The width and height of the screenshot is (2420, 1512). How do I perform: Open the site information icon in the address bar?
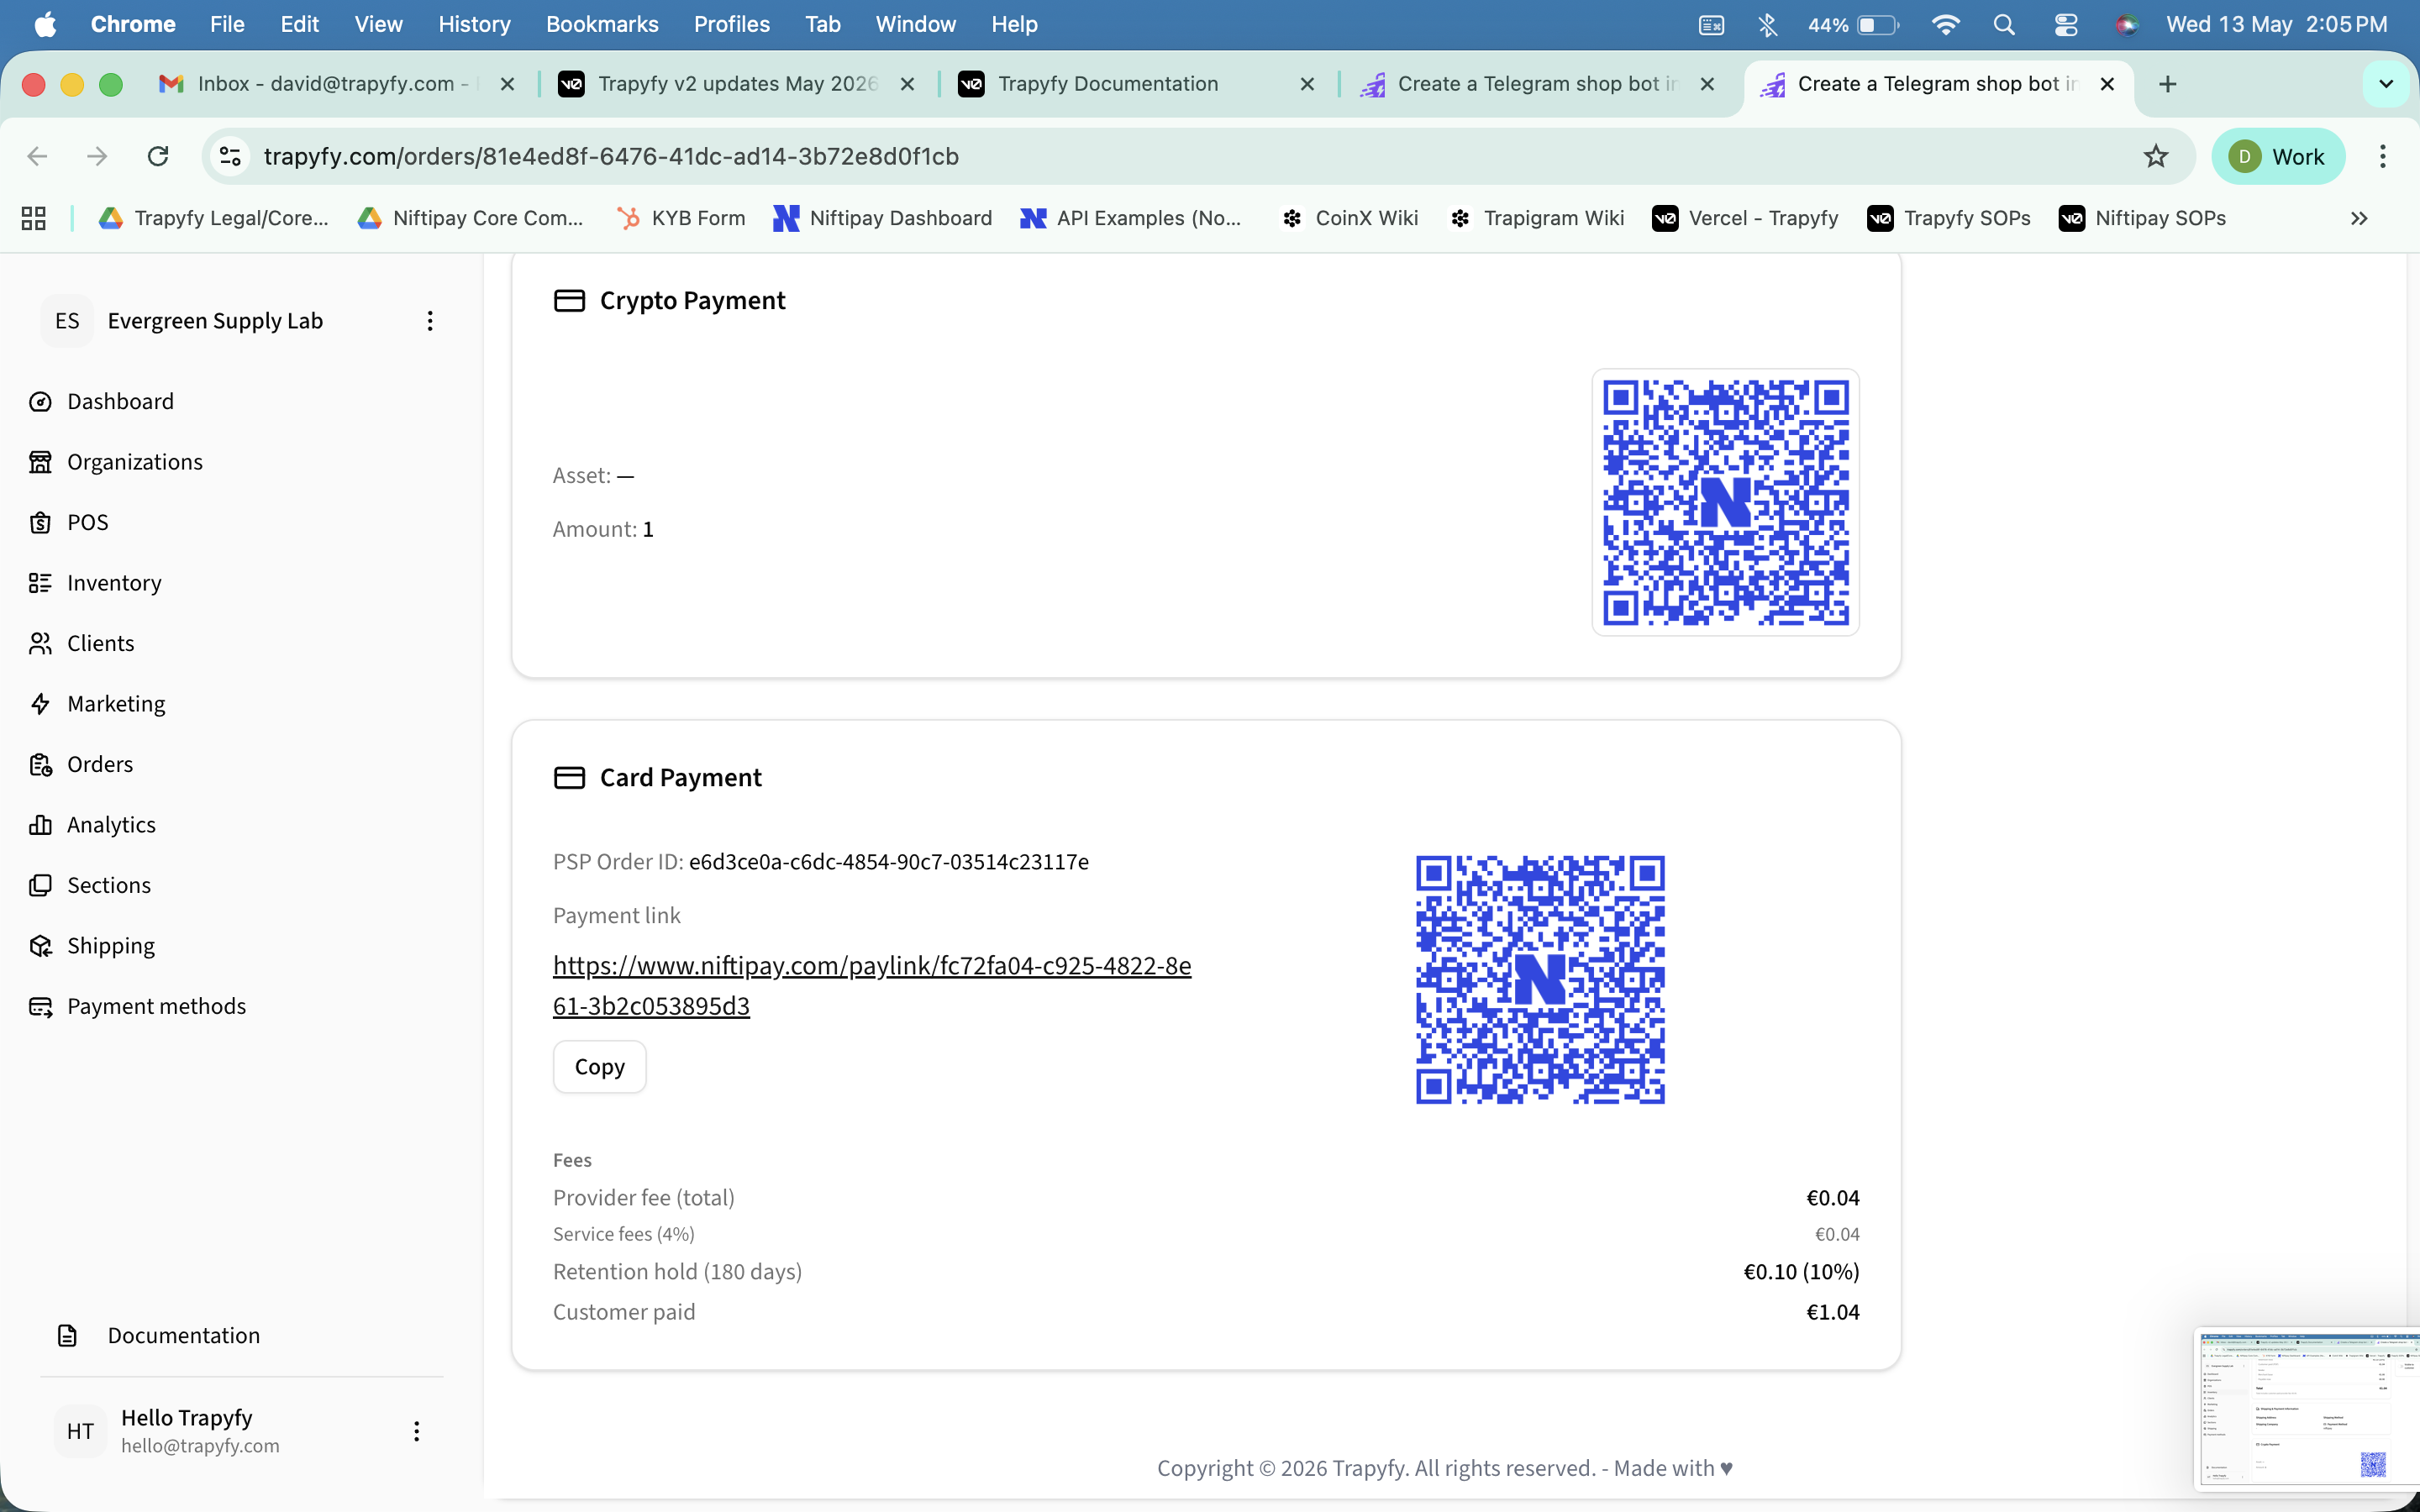[x=230, y=156]
